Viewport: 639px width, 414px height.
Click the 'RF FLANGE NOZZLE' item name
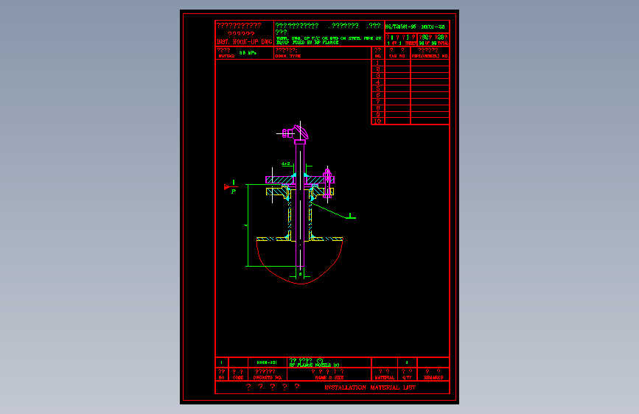(314, 365)
